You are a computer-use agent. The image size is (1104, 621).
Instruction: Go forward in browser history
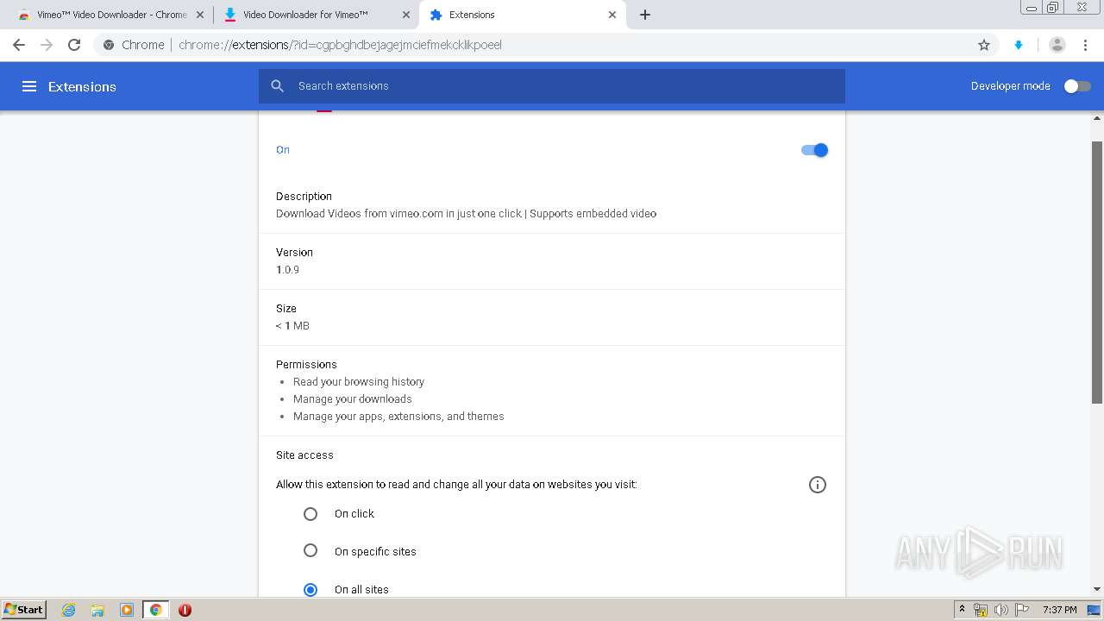(x=47, y=45)
